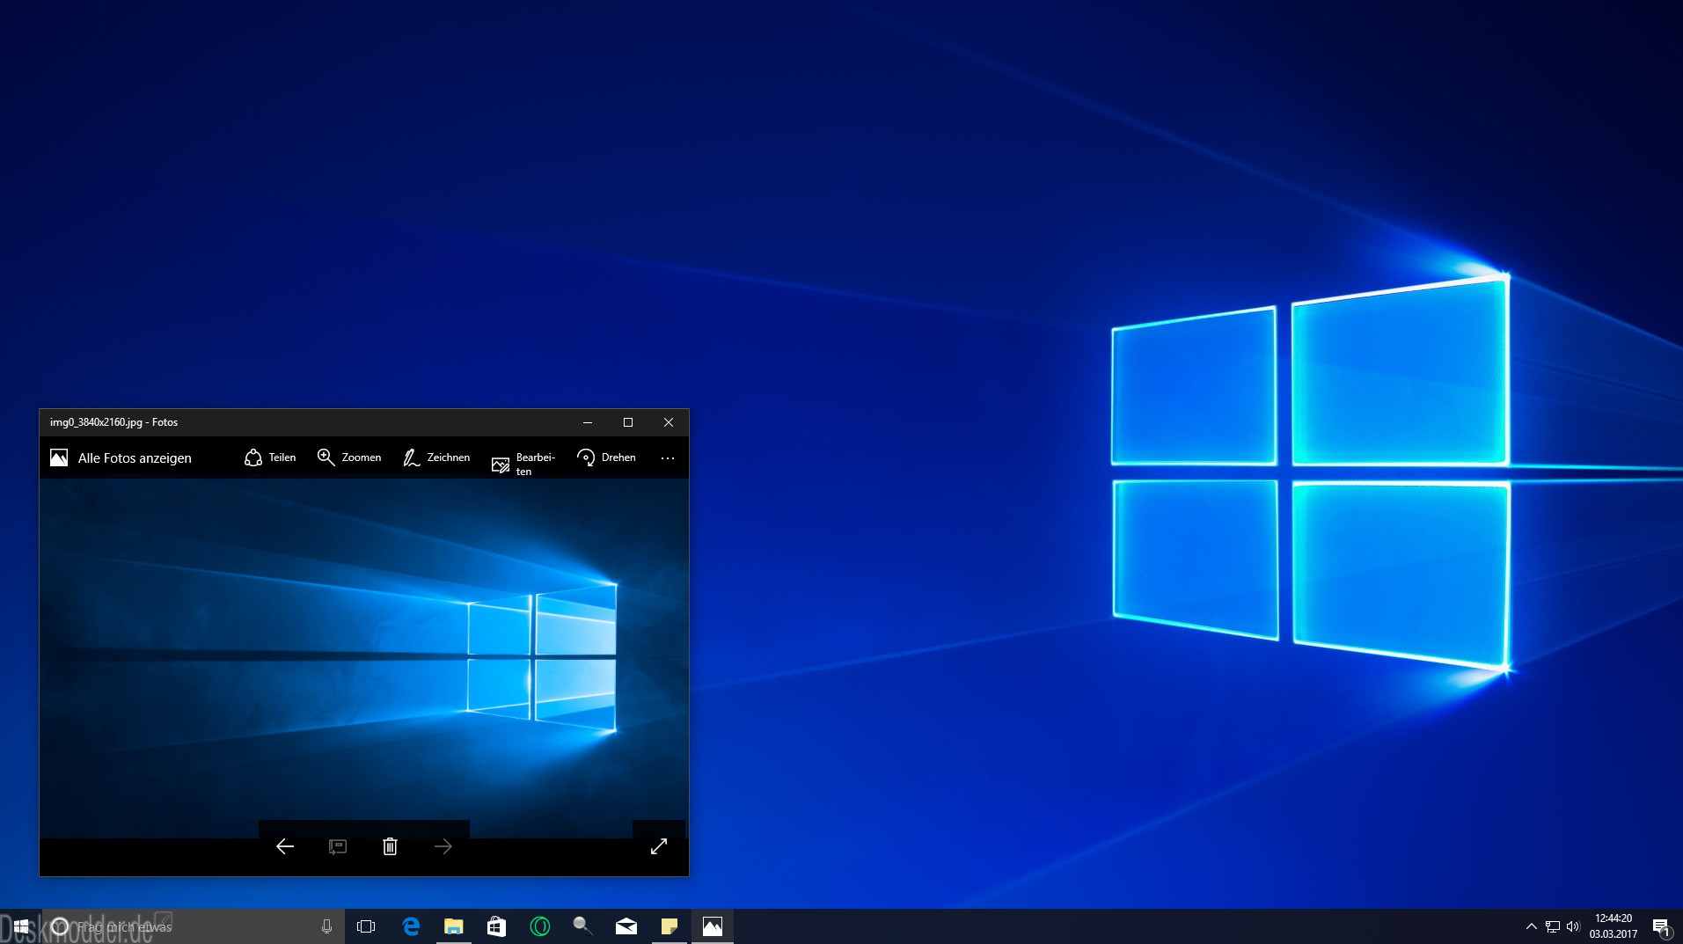Click the Fotos app taskbar icon
This screenshot has width=1683, height=944.
pyautogui.click(x=713, y=926)
